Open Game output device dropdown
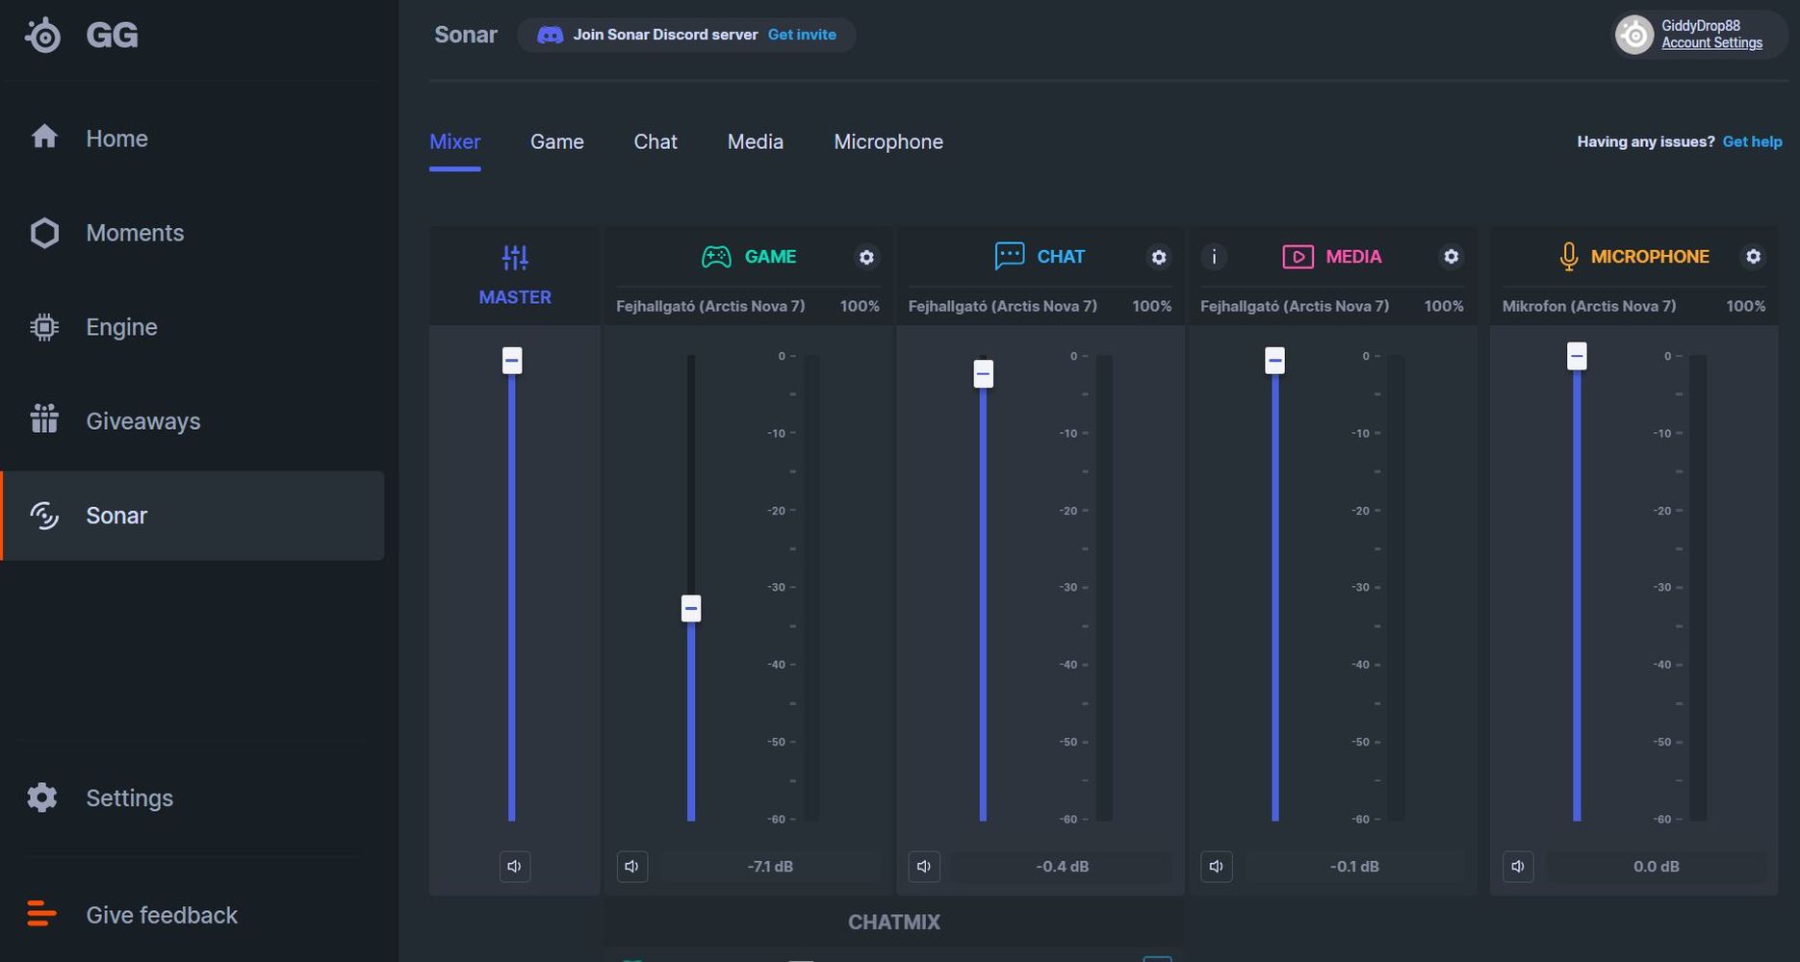The image size is (1800, 962). tap(710, 306)
